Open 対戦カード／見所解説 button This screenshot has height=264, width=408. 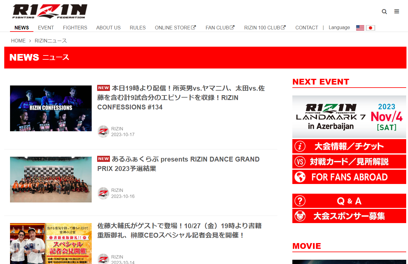(x=349, y=162)
